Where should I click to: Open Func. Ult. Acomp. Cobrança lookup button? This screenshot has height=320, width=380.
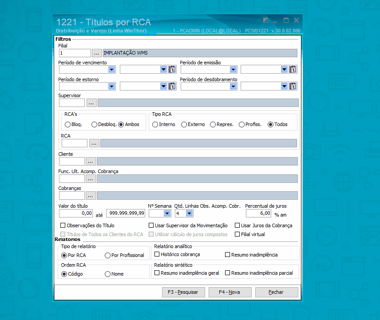(x=91, y=179)
